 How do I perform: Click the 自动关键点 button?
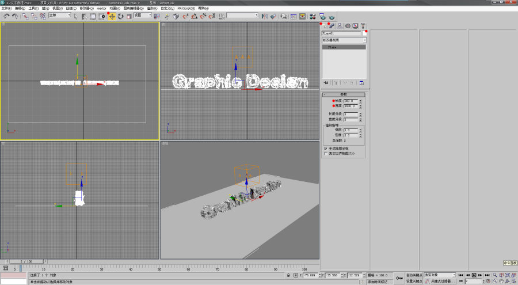tap(414, 275)
